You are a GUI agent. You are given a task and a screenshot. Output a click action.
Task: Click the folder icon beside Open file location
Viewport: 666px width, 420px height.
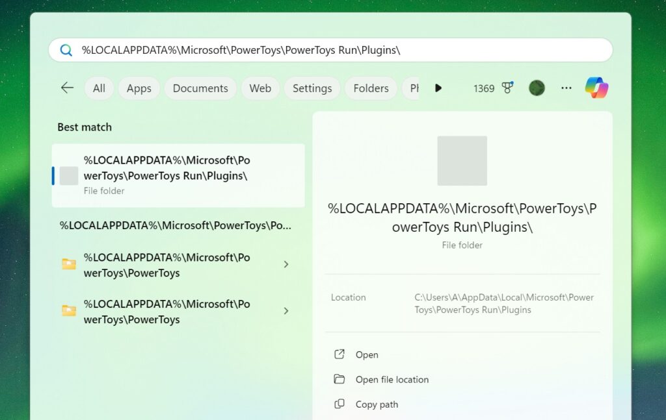pos(339,379)
